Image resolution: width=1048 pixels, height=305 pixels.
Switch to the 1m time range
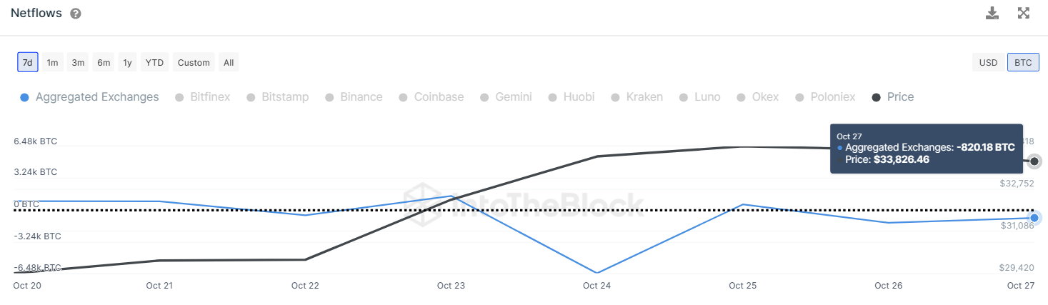tap(52, 62)
